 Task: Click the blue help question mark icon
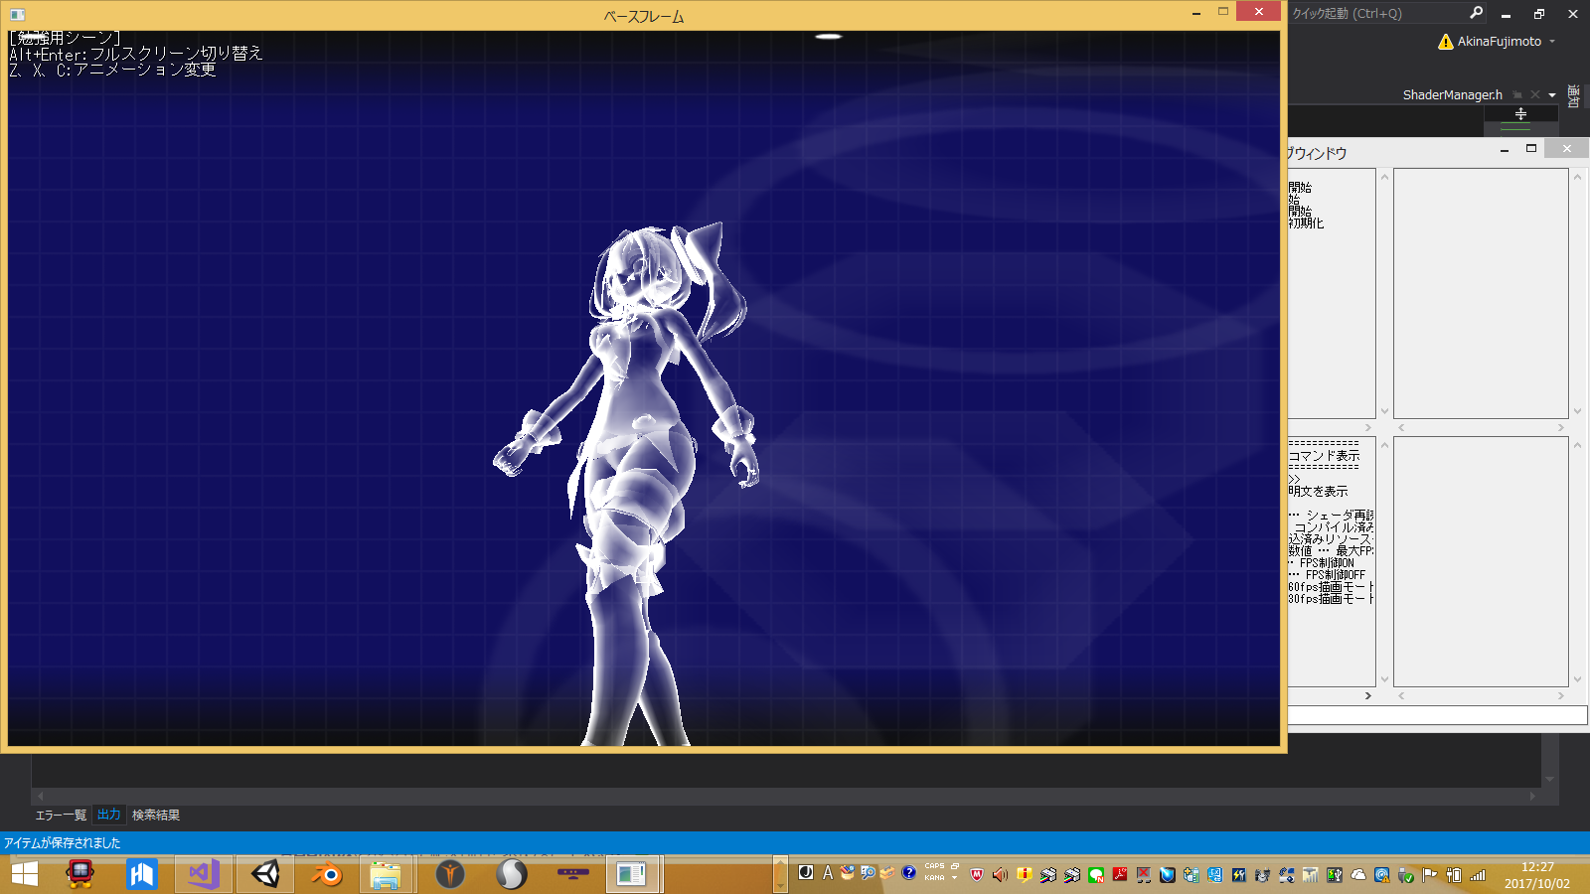[x=908, y=873]
